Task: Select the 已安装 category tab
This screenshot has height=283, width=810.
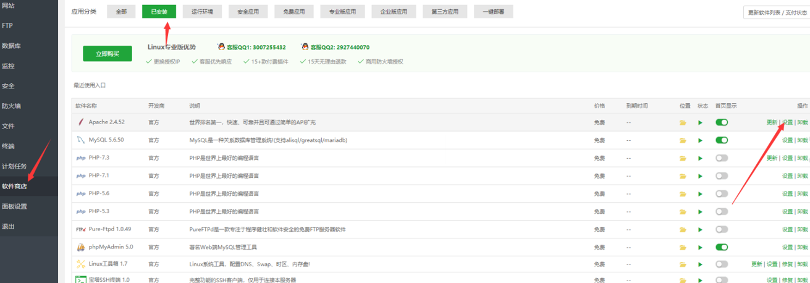Action: (159, 12)
